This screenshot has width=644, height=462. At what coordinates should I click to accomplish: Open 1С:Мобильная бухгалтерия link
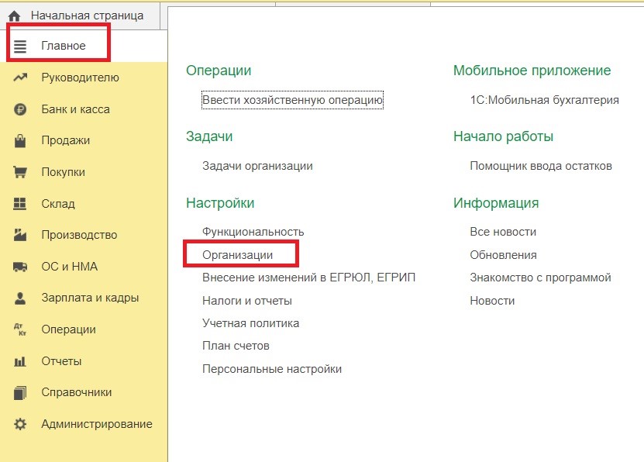pyautogui.click(x=544, y=100)
